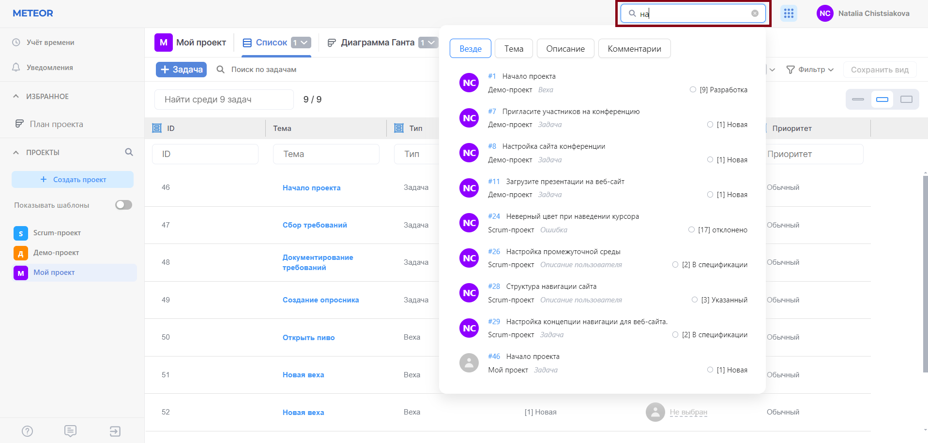Open dropdown chevron left of Фильтр
The width and height of the screenshot is (928, 443).
(772, 70)
